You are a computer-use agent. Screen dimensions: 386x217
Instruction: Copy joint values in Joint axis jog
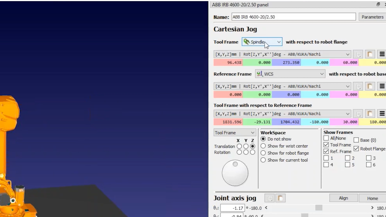point(270,198)
